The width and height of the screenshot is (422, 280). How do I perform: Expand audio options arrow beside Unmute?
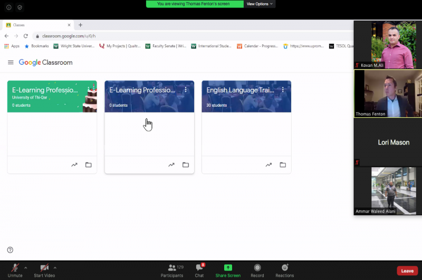click(x=25, y=267)
